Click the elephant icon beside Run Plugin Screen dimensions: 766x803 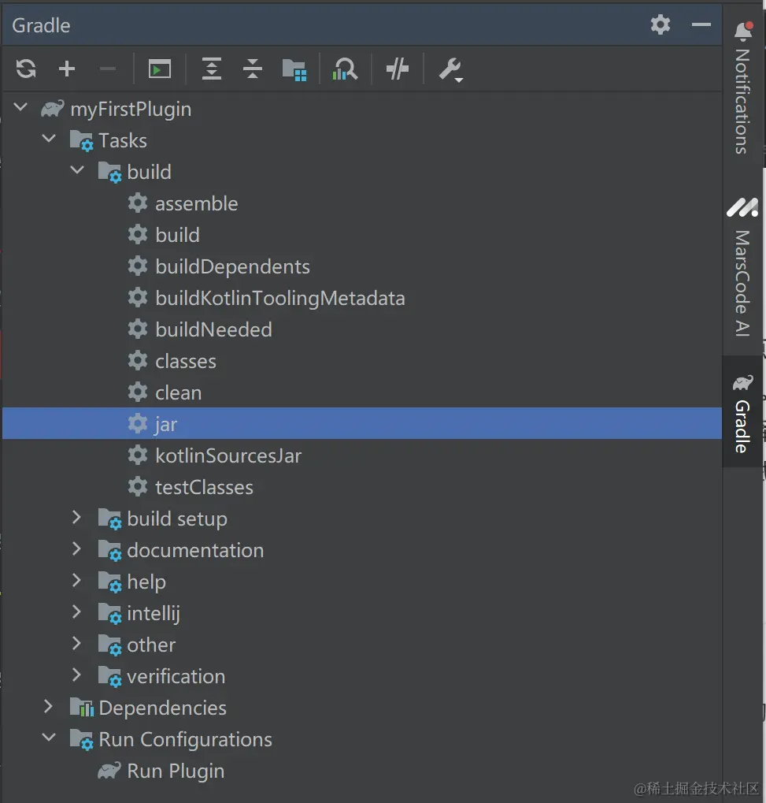click(x=109, y=770)
